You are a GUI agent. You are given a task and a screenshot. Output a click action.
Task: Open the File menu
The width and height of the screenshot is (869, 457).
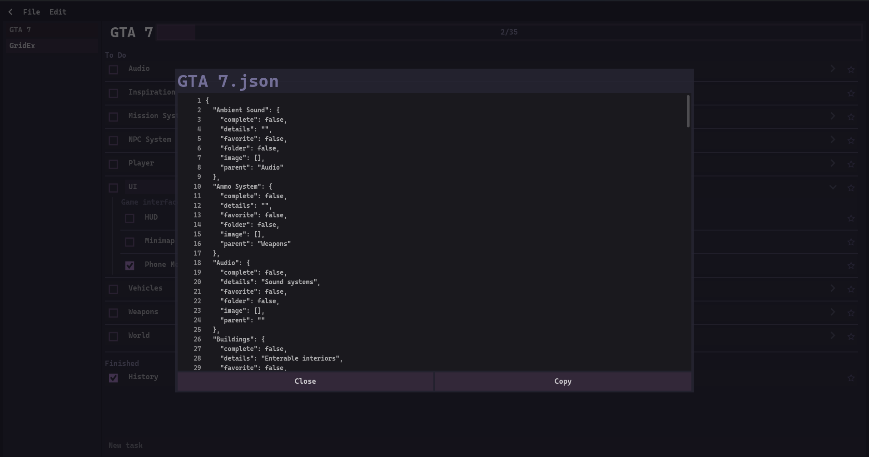pyautogui.click(x=31, y=12)
